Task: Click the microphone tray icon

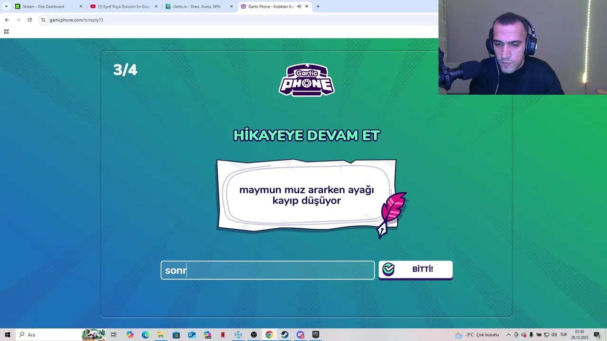Action: 531,335
